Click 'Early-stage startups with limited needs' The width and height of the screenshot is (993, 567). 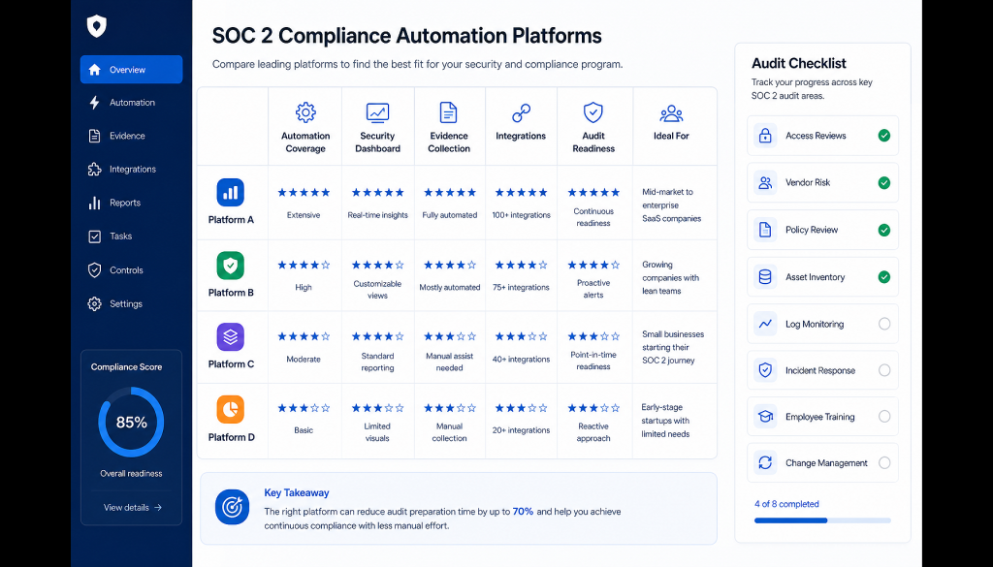665,421
